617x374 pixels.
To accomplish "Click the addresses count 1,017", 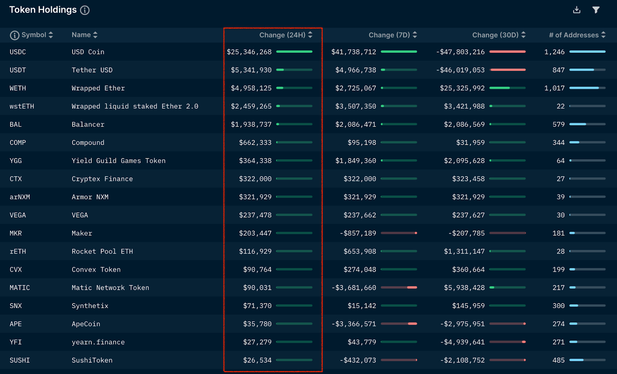I will [x=555, y=88].
